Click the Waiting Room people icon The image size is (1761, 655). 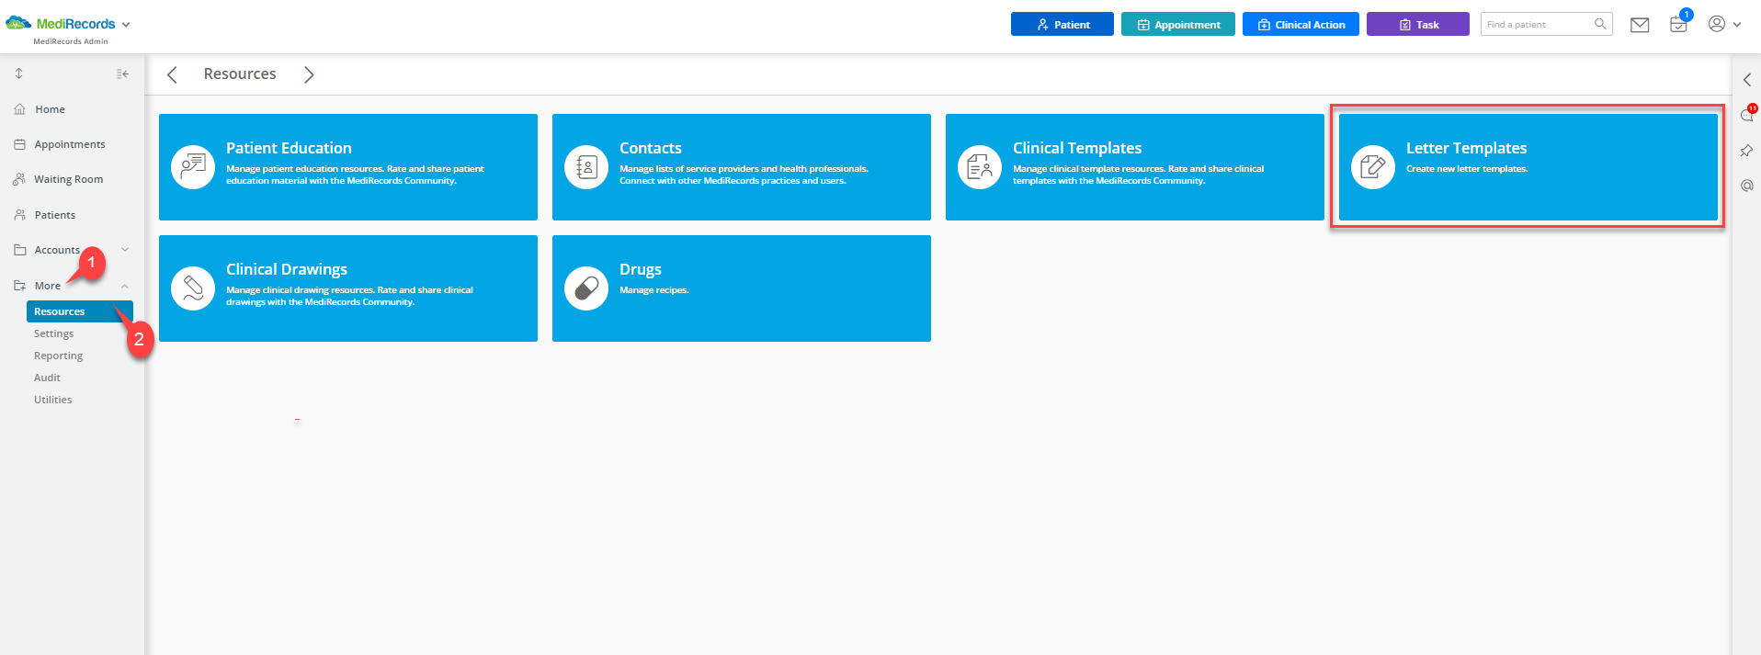[x=19, y=179]
